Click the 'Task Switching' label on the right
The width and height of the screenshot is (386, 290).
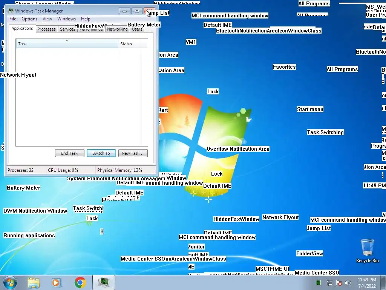(x=325, y=132)
